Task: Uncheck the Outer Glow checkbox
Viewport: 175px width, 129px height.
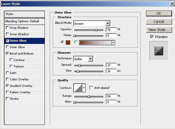Action: (x=7, y=41)
